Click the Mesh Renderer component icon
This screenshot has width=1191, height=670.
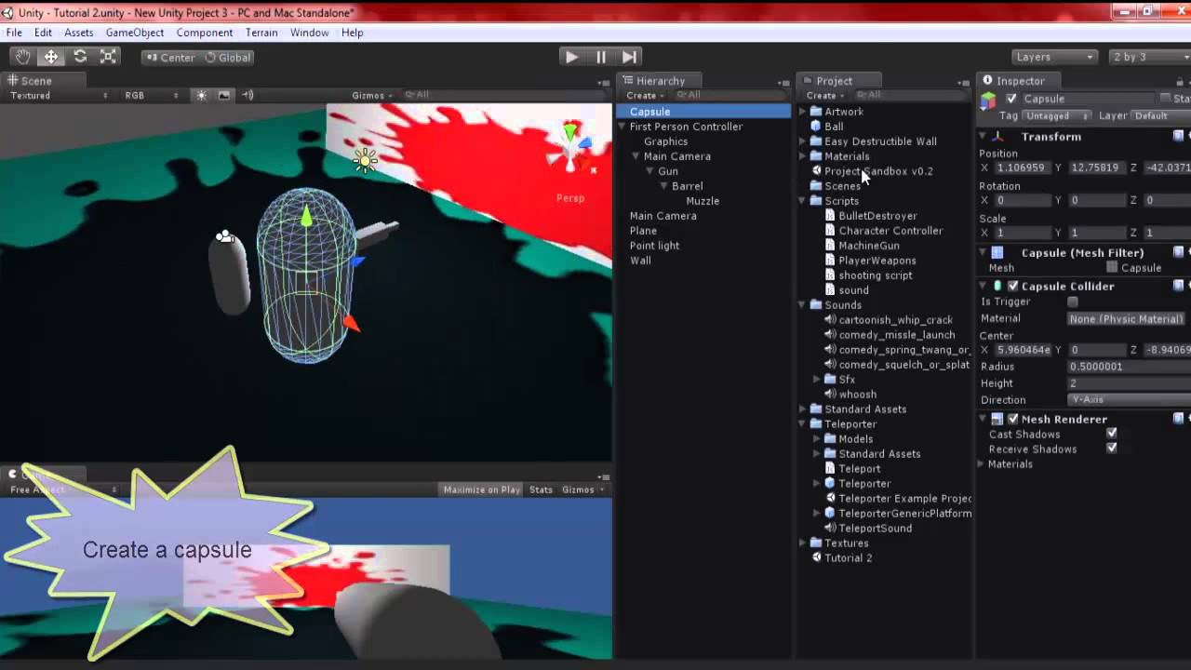(997, 420)
